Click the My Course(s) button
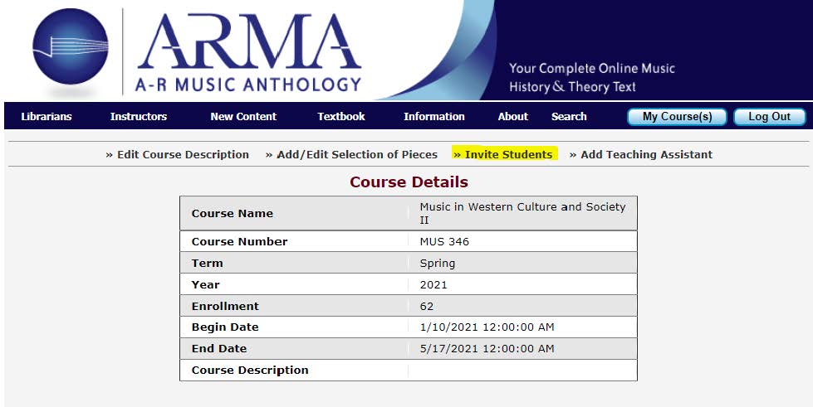This screenshot has width=813, height=407. (x=677, y=117)
